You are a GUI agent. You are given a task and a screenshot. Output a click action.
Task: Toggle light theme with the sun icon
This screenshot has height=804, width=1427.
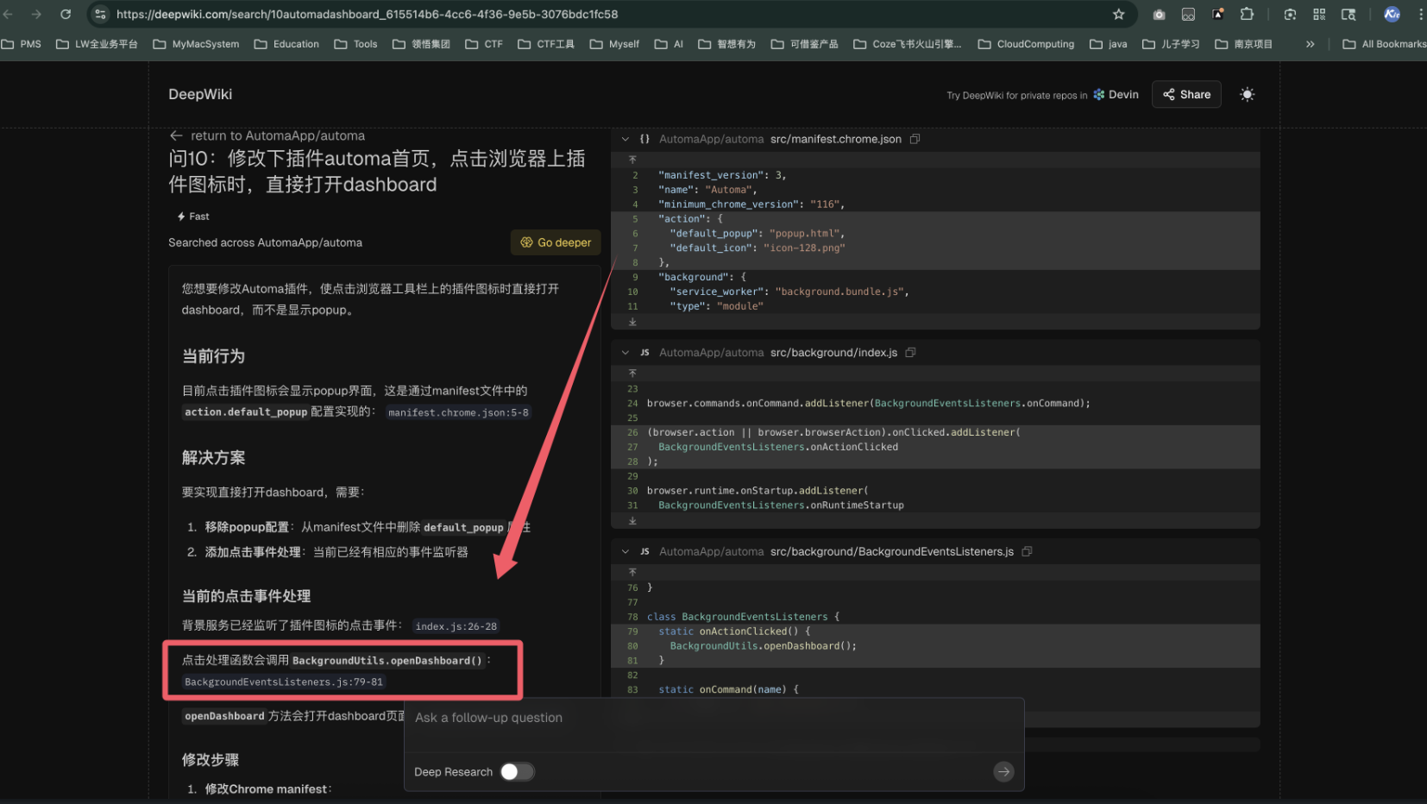(1247, 95)
